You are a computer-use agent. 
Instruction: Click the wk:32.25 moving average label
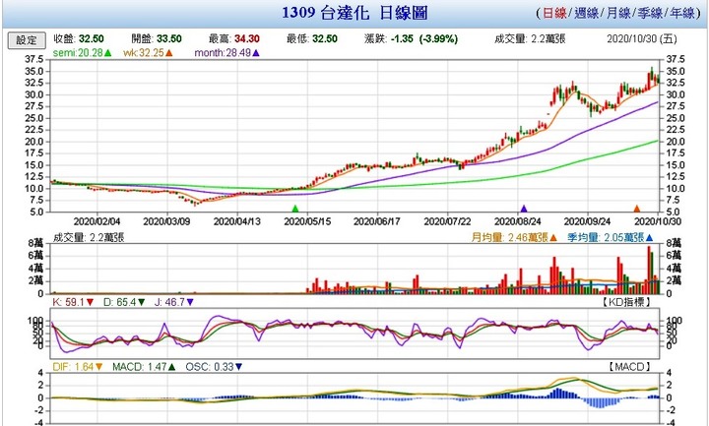click(144, 53)
